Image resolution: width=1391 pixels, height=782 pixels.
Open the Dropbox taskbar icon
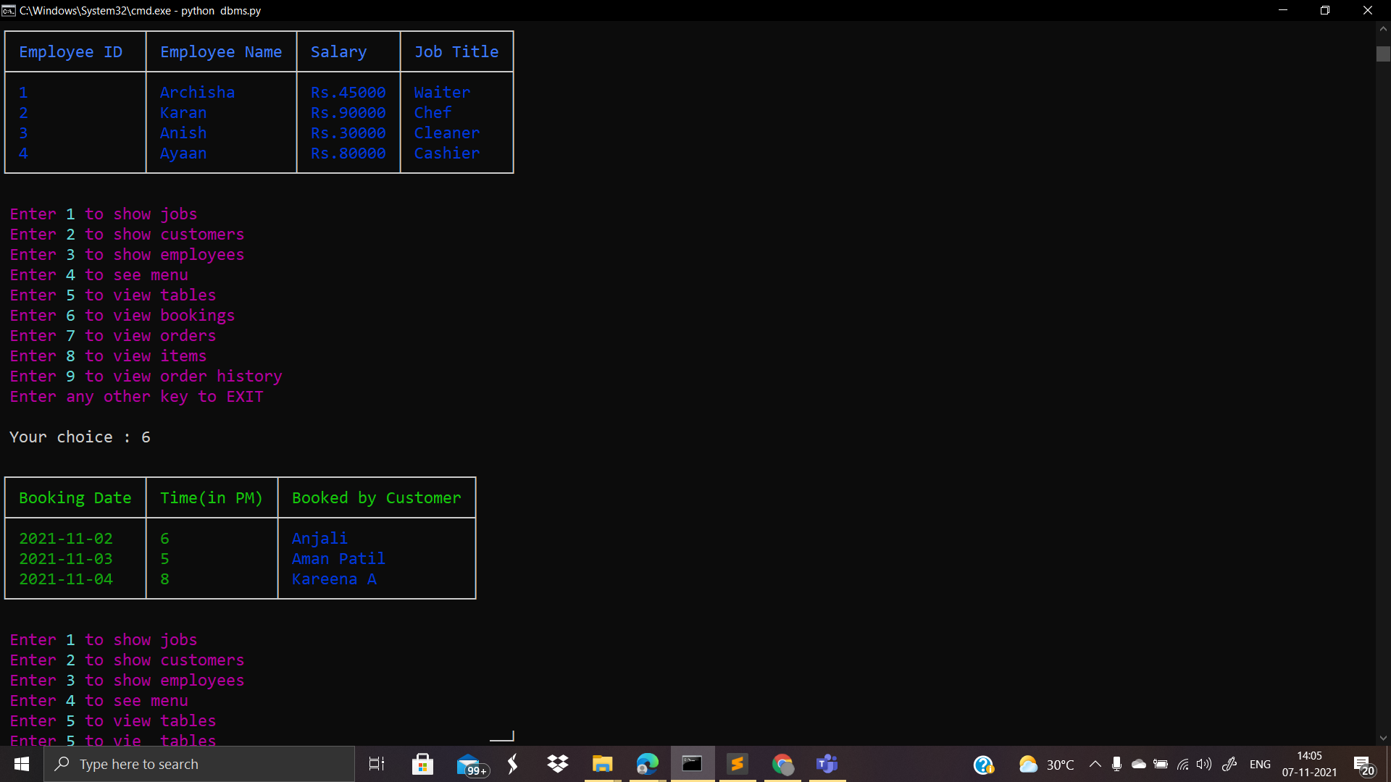click(557, 764)
